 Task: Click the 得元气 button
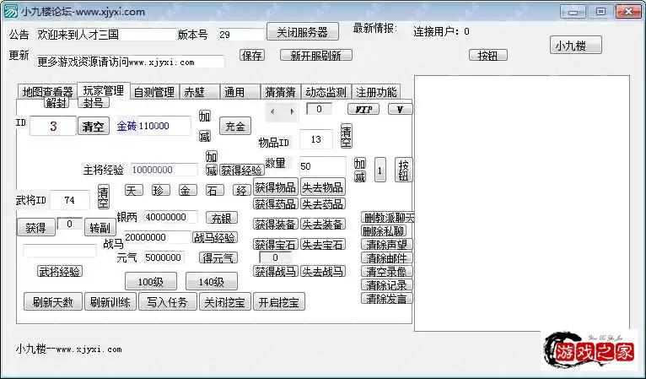218,257
